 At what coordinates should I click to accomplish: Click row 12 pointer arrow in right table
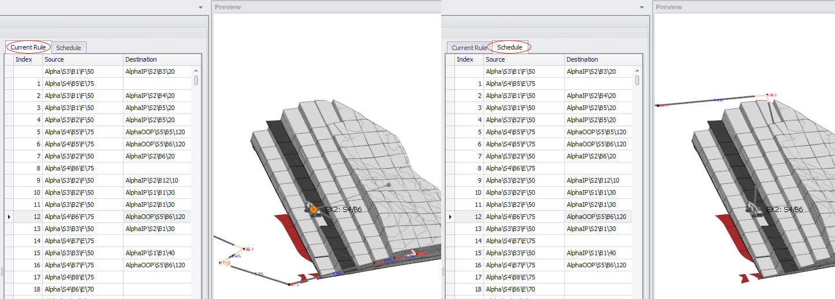(449, 217)
